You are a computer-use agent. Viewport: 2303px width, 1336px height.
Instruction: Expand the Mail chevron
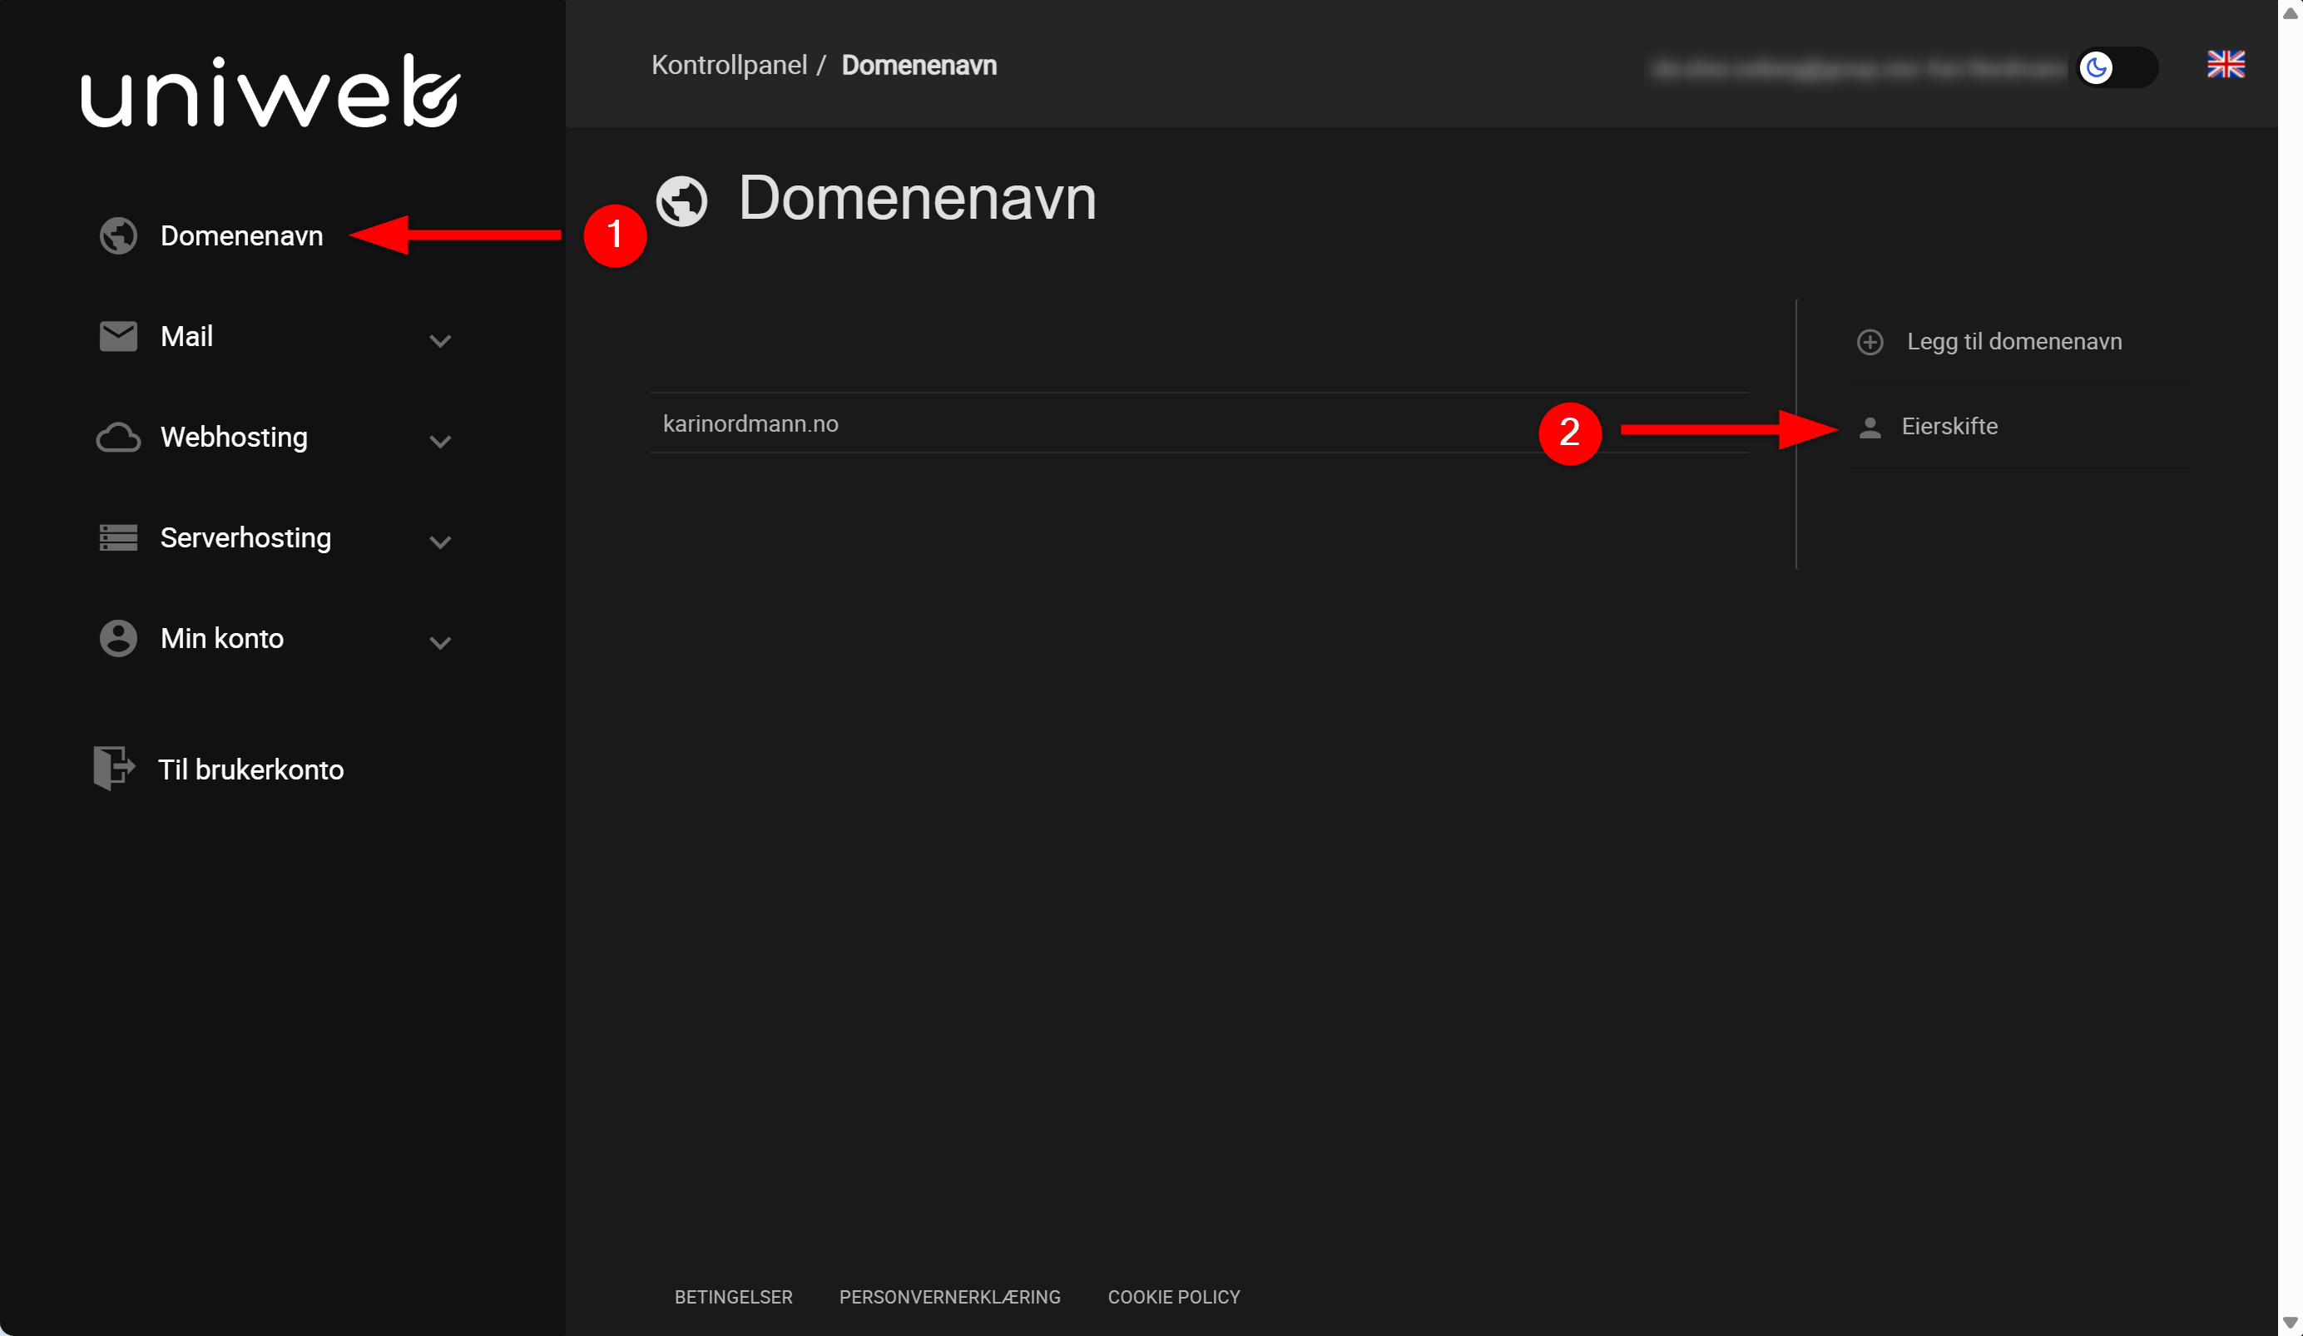pos(440,341)
